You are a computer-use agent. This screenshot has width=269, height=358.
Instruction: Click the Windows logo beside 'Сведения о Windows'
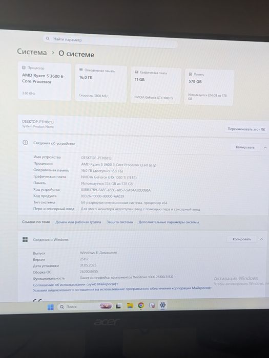click(25, 239)
